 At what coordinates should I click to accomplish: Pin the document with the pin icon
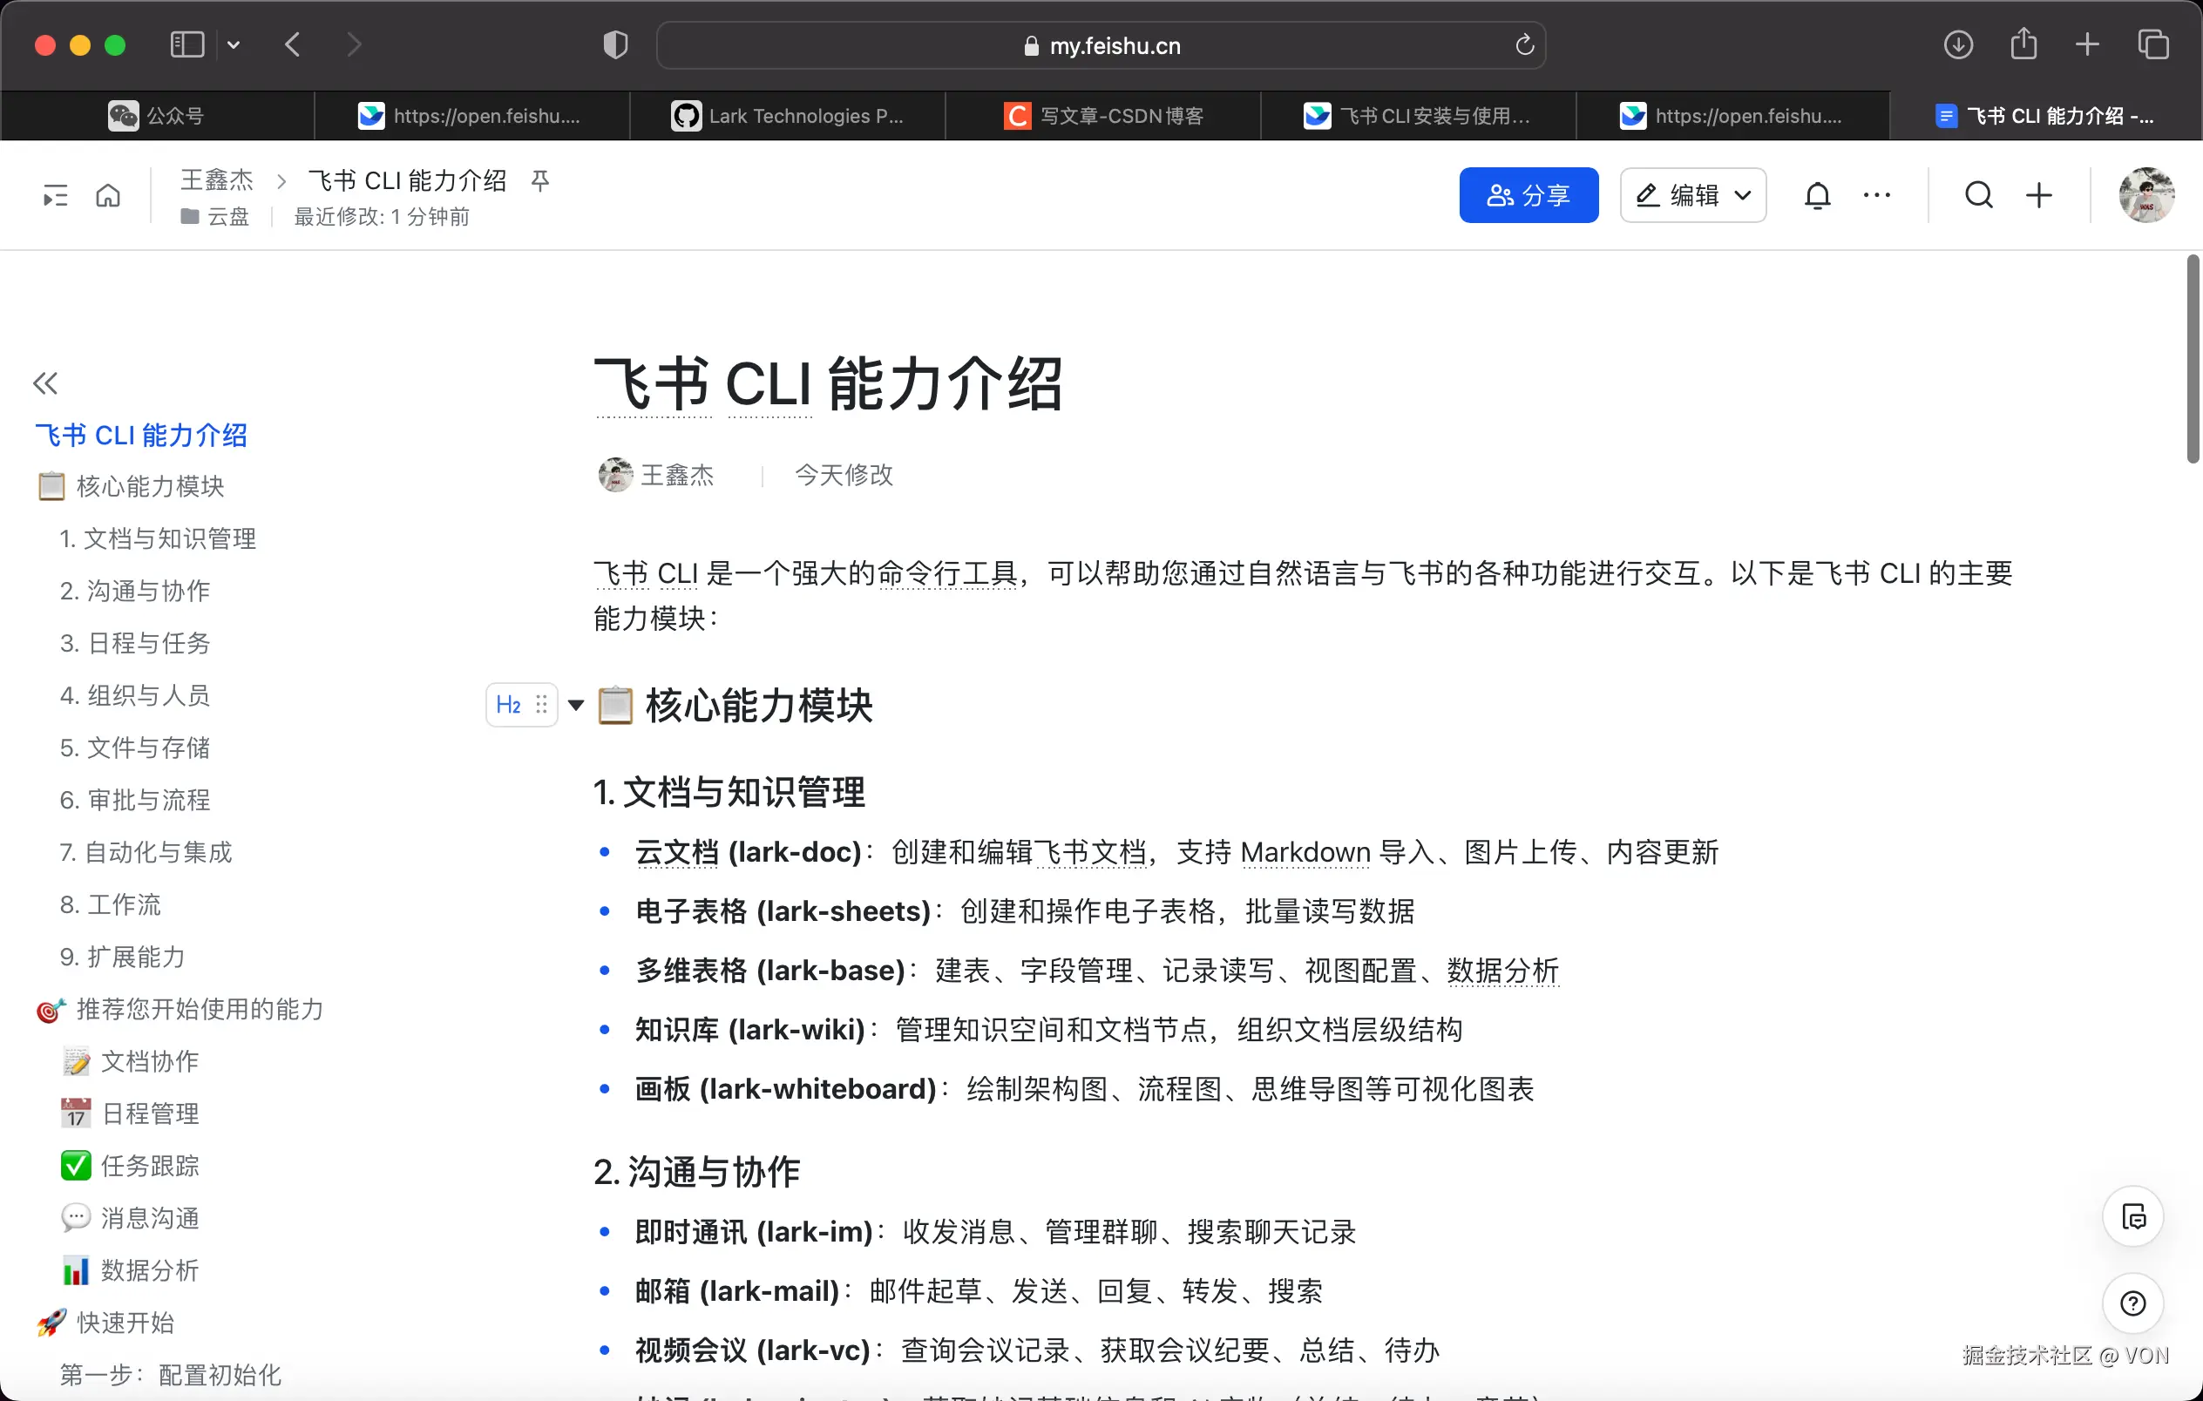click(x=540, y=180)
